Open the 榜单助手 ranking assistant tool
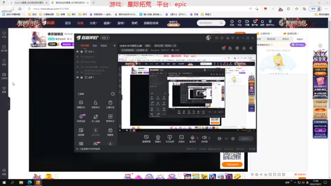 coord(110,118)
